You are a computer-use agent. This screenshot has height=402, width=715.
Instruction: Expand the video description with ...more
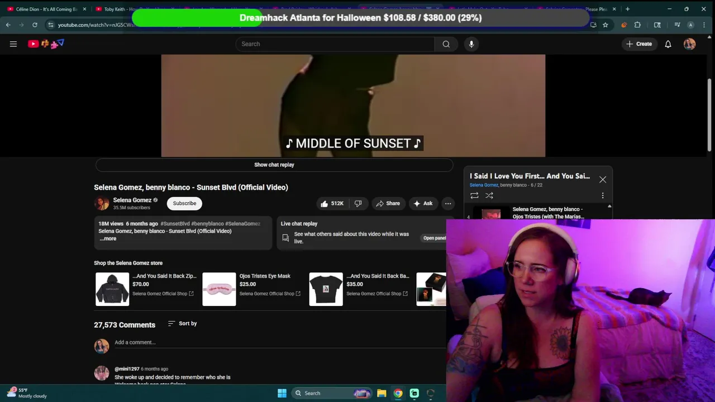(x=108, y=238)
